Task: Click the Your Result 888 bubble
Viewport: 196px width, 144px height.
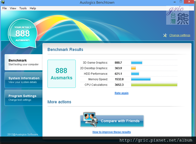Action: point(23,33)
